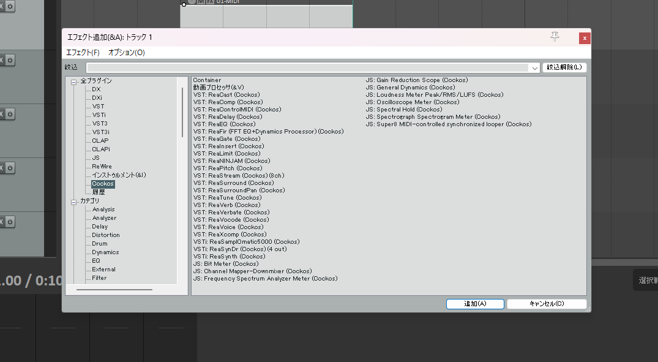658x362 pixels.
Task: Select VSTi: ReaSynth (Cockos)
Action: 229,257
